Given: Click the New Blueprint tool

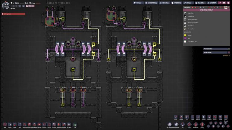Looking at the screenshot, I should pos(170,125).
